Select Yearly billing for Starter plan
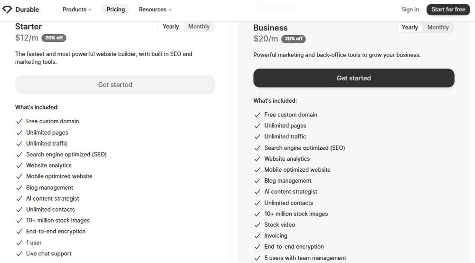The height and width of the screenshot is (263, 475). point(171,27)
